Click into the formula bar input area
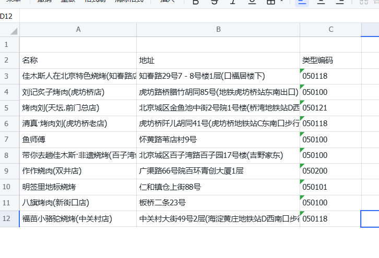 point(199,16)
